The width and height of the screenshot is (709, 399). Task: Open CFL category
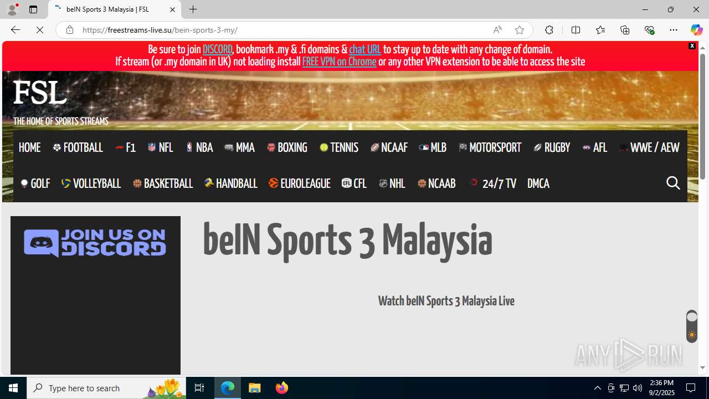coord(354,183)
